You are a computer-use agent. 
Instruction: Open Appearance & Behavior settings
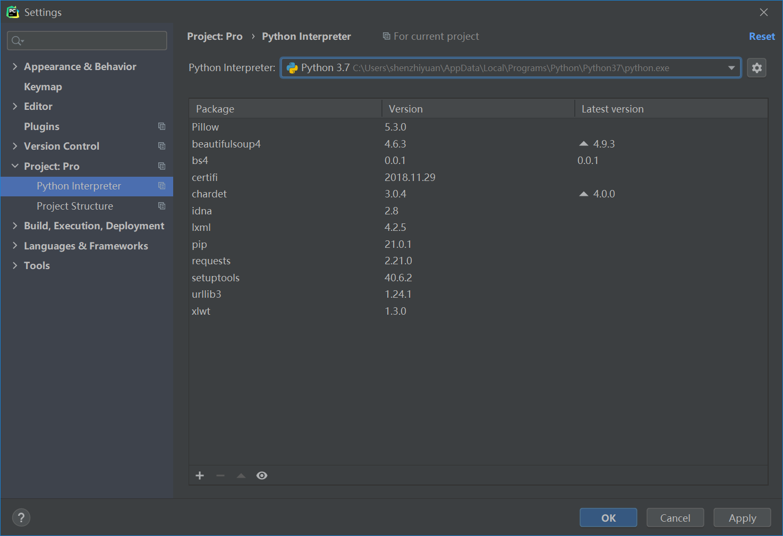click(80, 66)
